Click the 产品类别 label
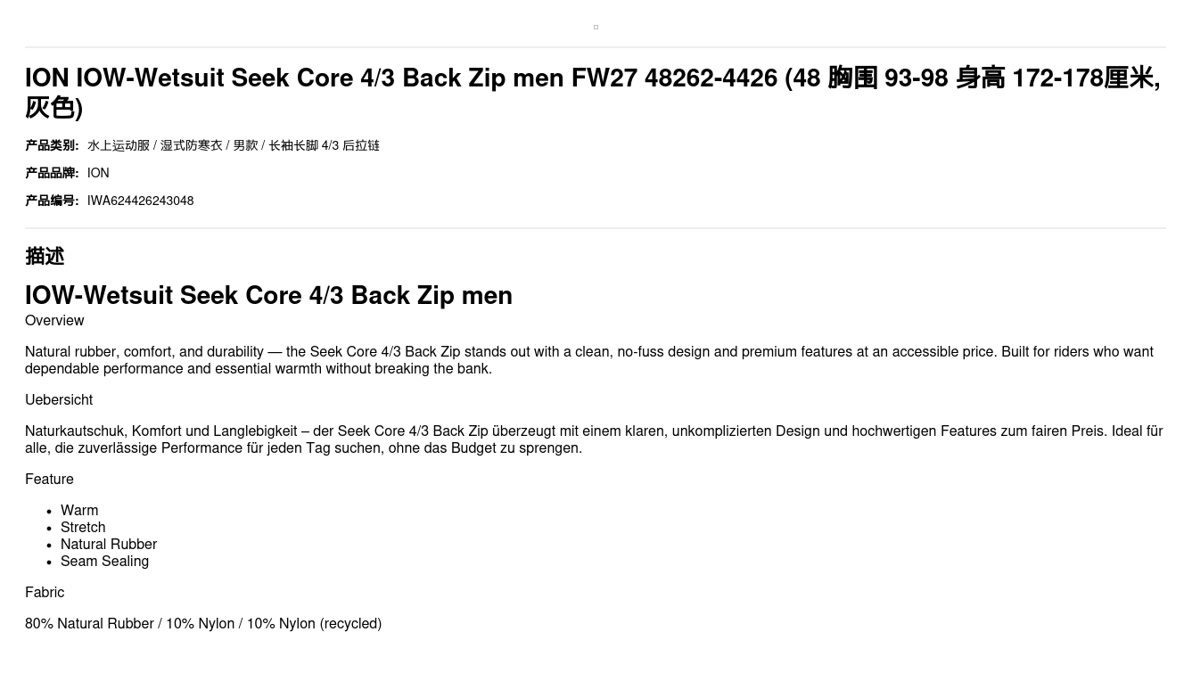Viewport: 1184px width, 673px height. pyautogui.click(x=52, y=145)
